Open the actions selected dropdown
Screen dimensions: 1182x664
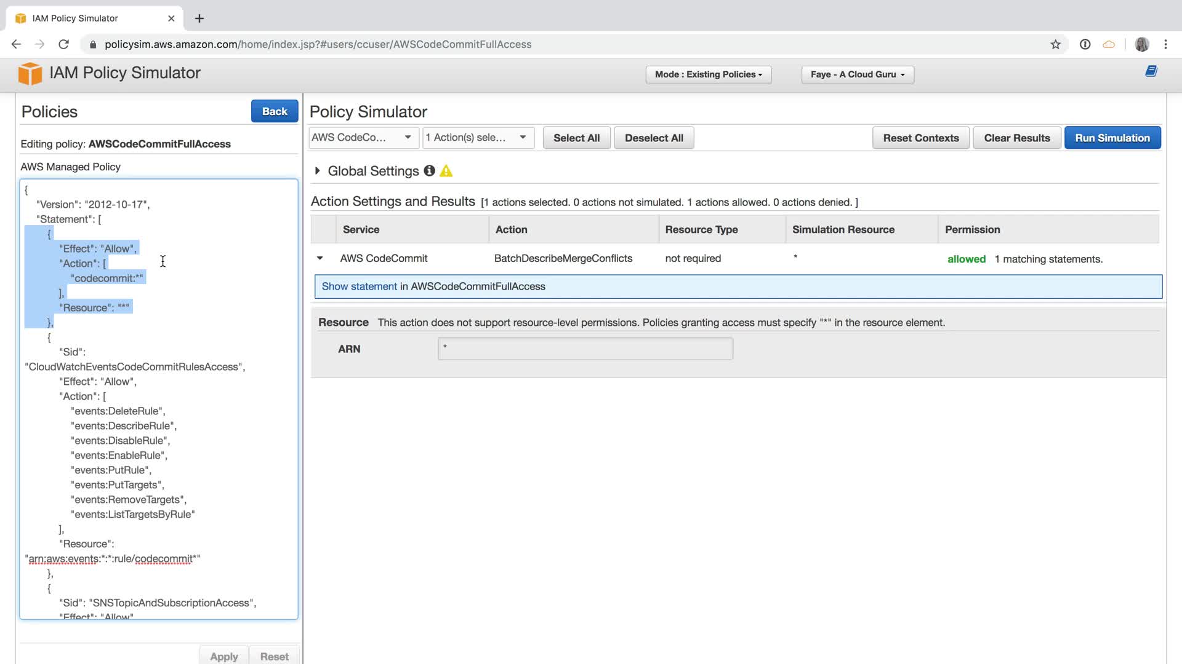(x=478, y=138)
